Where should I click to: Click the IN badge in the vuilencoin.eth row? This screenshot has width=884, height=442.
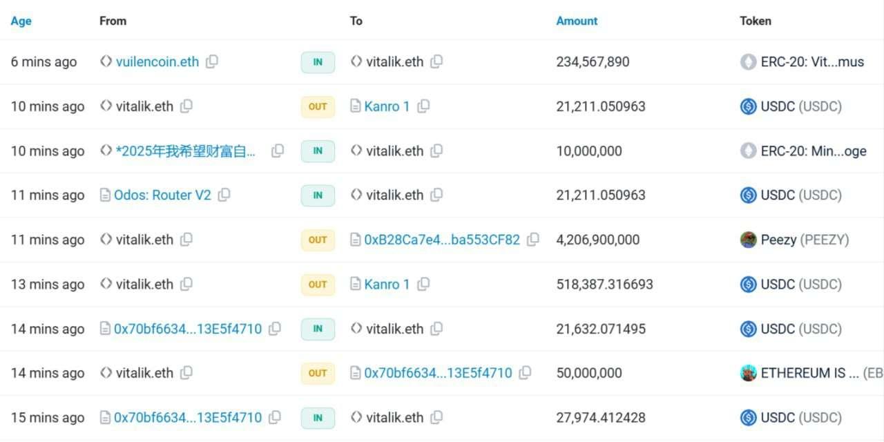point(318,62)
